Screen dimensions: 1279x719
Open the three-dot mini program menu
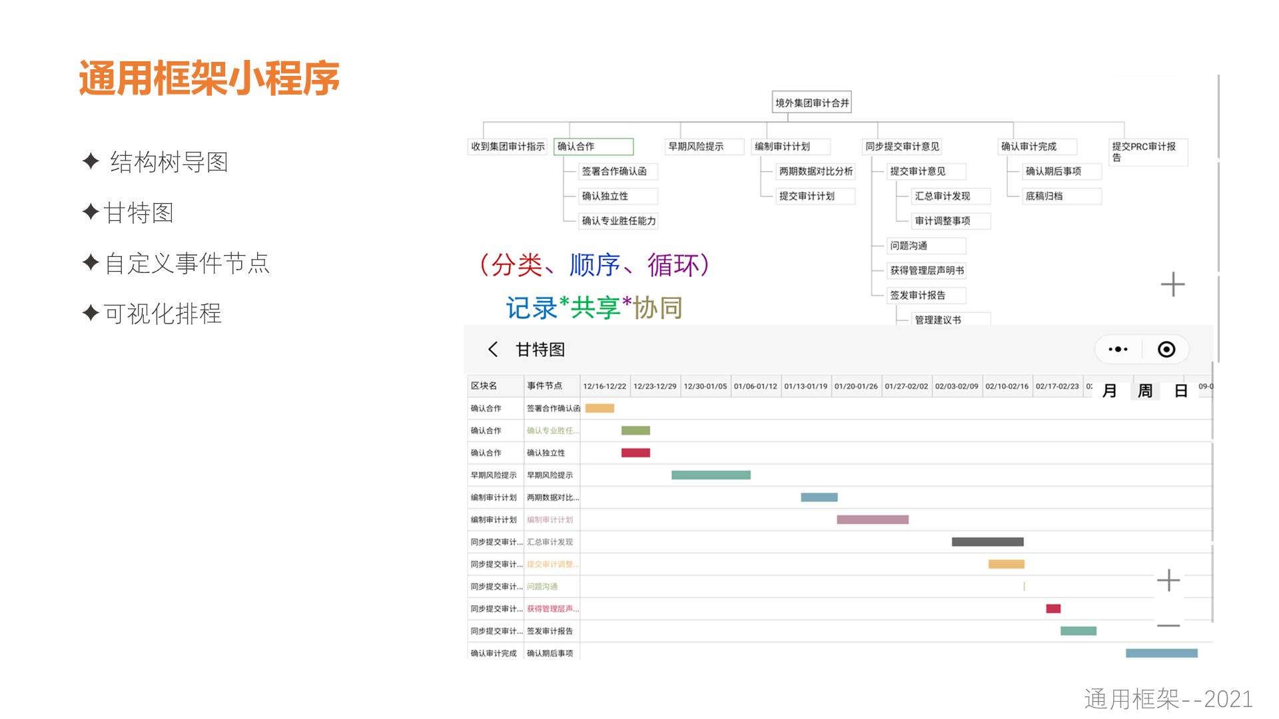click(1118, 350)
